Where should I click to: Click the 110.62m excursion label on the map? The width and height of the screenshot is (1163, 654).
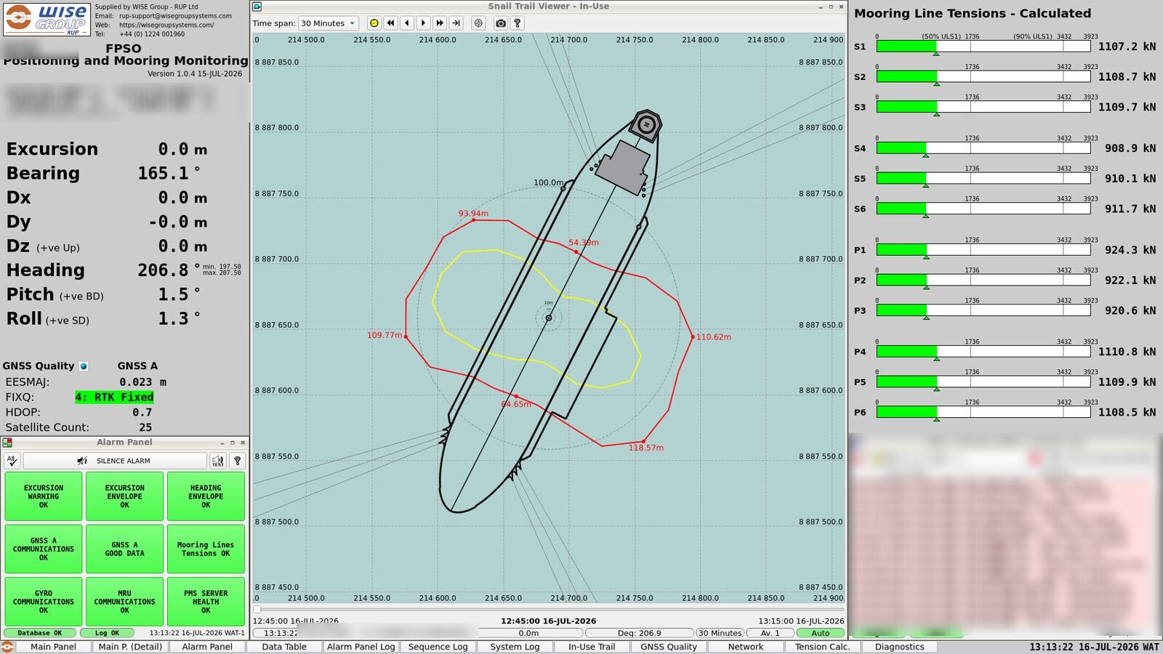pos(714,337)
